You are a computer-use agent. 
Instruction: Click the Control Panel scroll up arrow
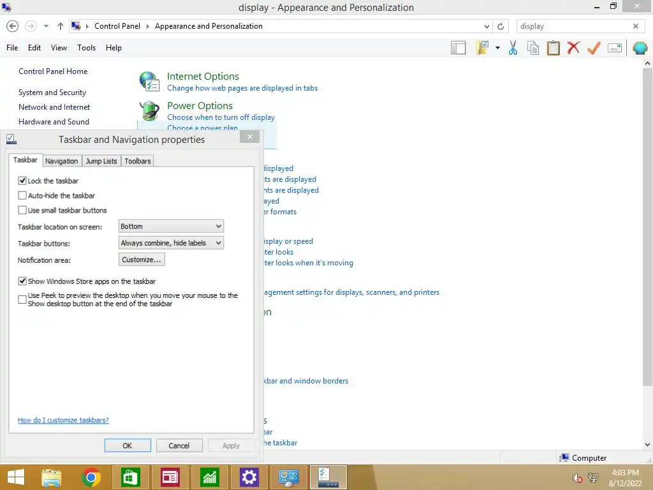click(x=647, y=64)
